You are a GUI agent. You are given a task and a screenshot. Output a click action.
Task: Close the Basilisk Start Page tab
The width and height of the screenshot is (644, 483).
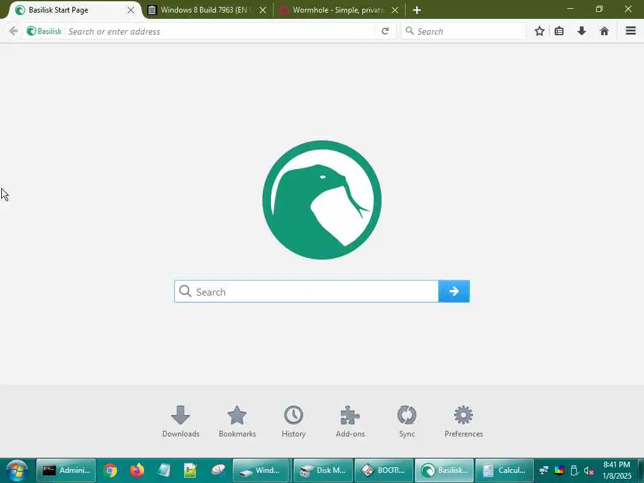131,10
